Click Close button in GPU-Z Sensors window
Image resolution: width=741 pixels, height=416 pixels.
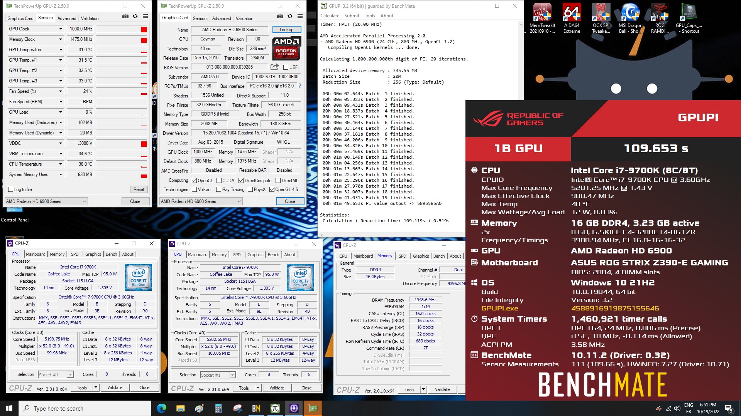tap(135, 201)
